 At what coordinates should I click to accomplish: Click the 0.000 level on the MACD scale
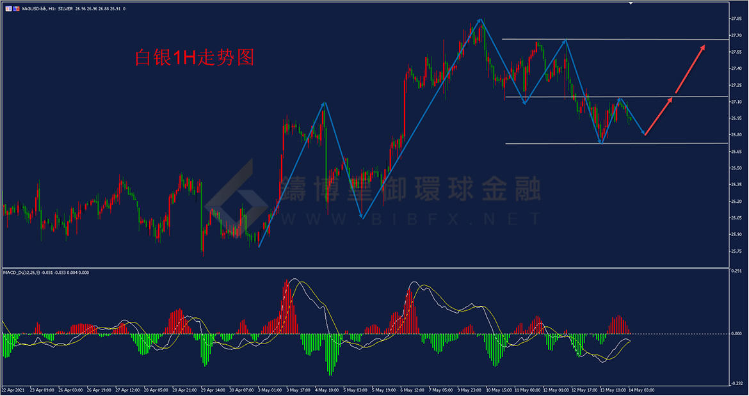coord(737,334)
